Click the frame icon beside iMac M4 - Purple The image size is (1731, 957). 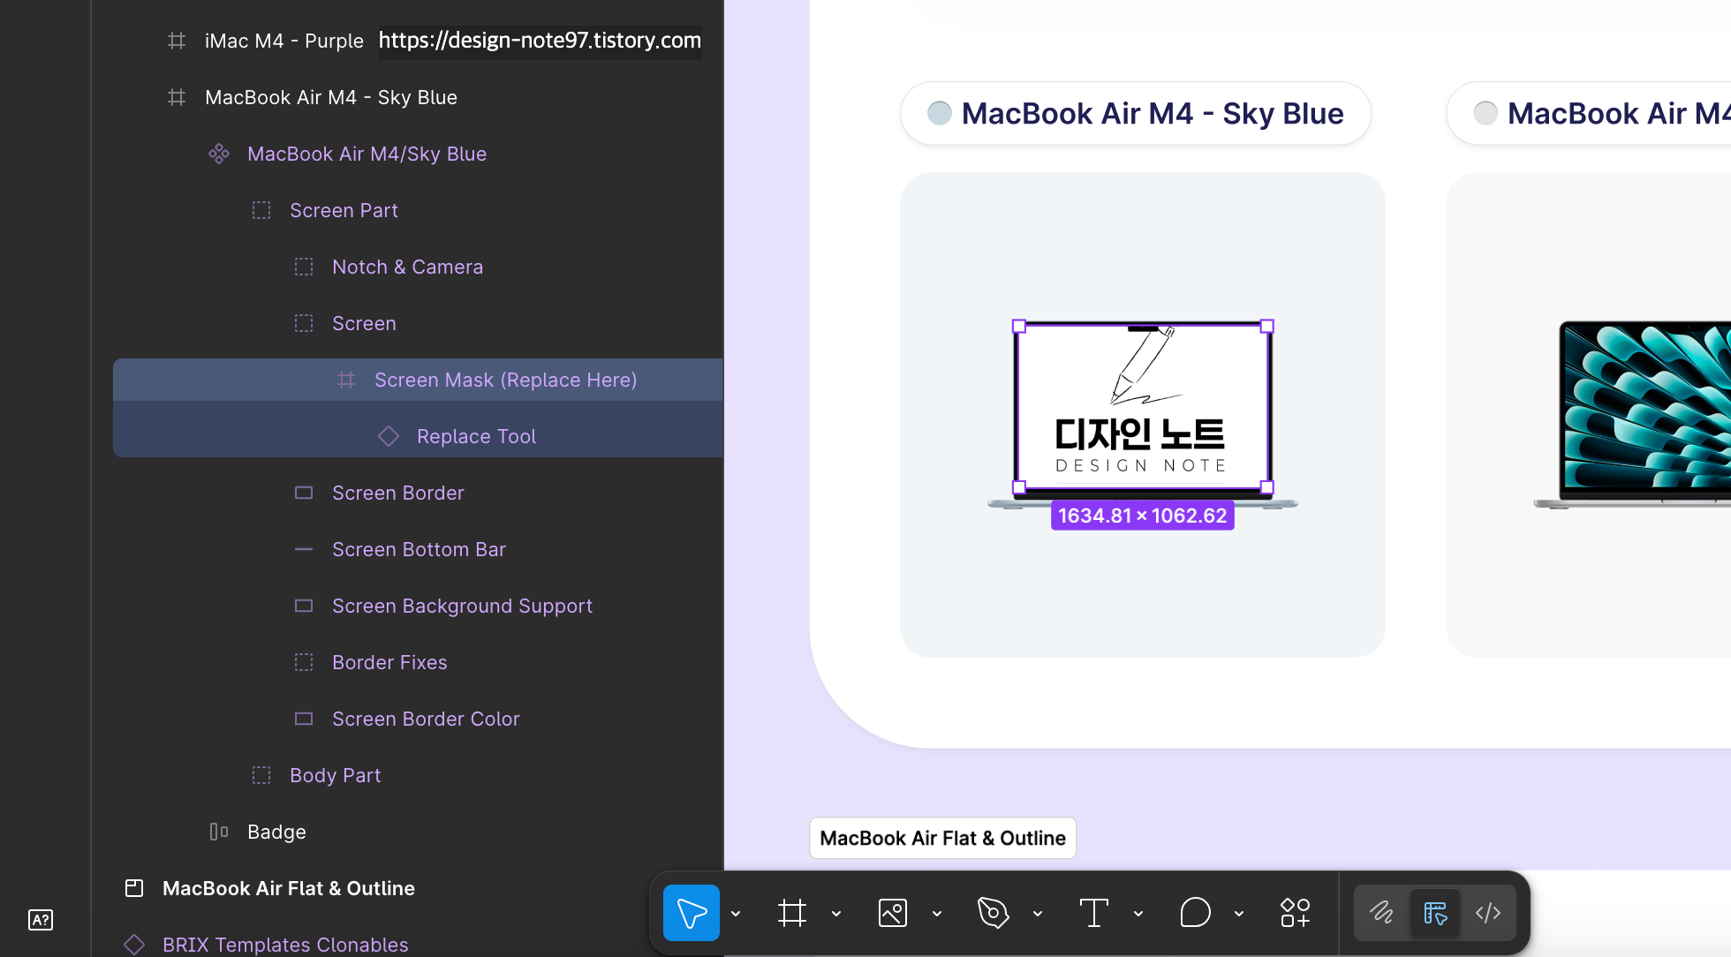coord(177,41)
